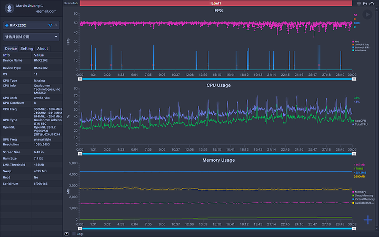Click the vertical scrollbar up arrow
The image size is (379, 237).
tap(377, 8)
